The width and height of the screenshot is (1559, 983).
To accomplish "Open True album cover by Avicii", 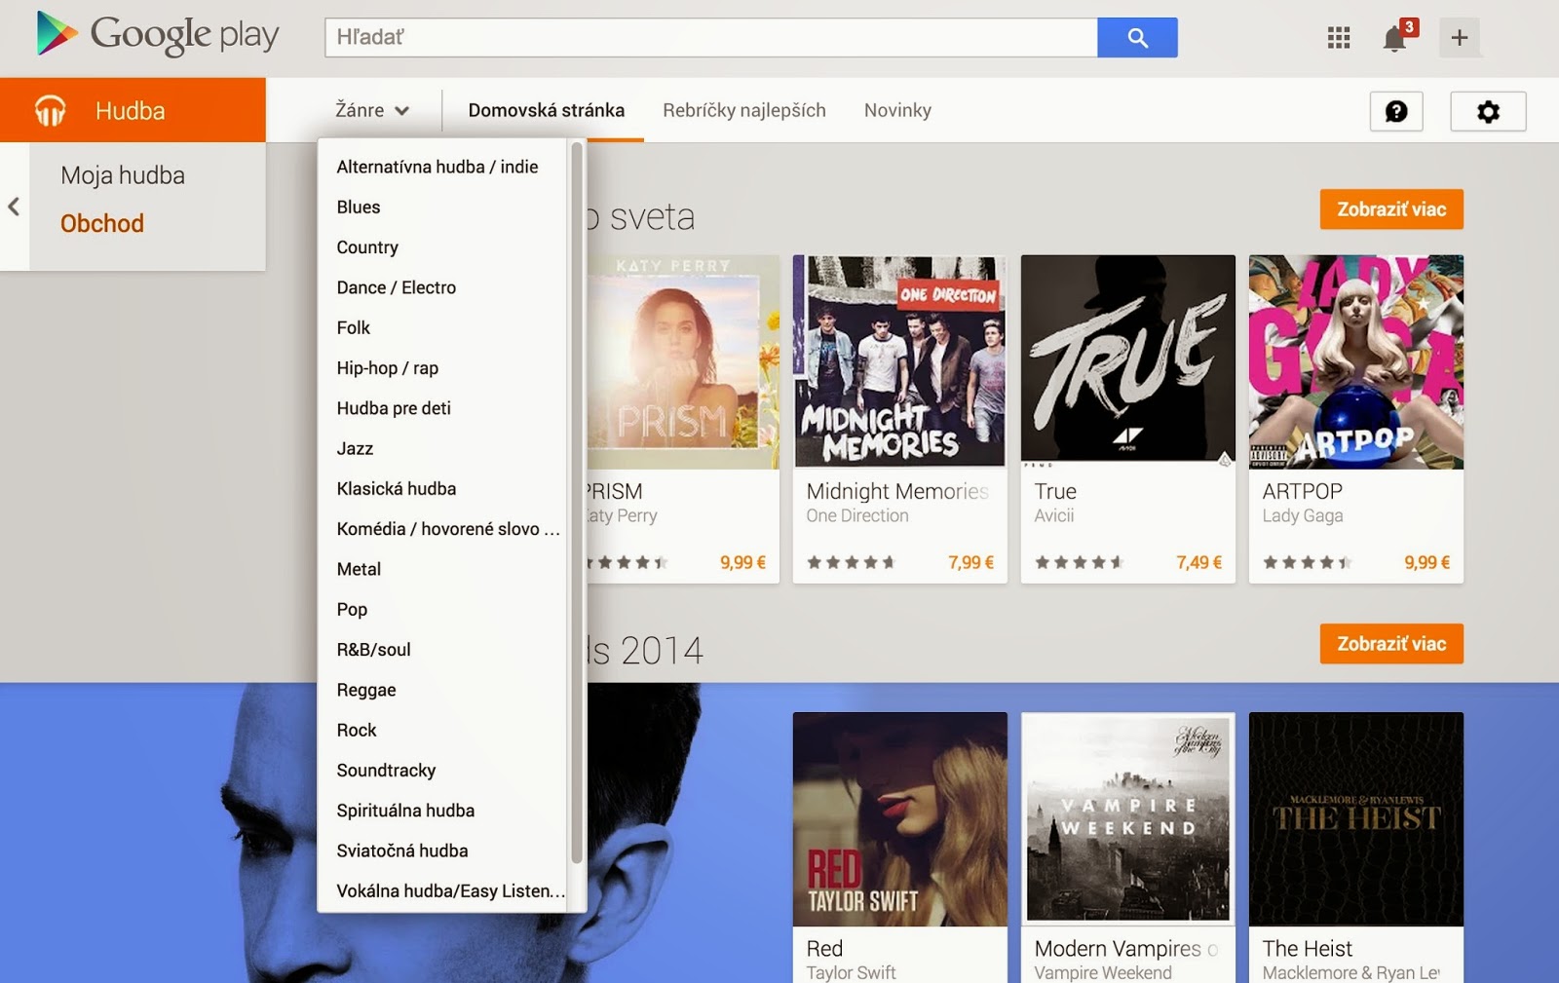I will tap(1128, 362).
